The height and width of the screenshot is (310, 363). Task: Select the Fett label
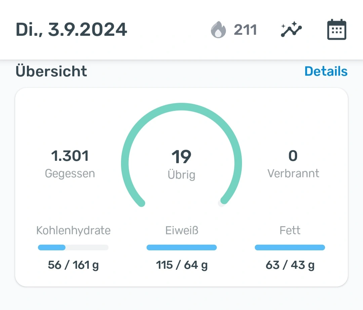tap(290, 231)
